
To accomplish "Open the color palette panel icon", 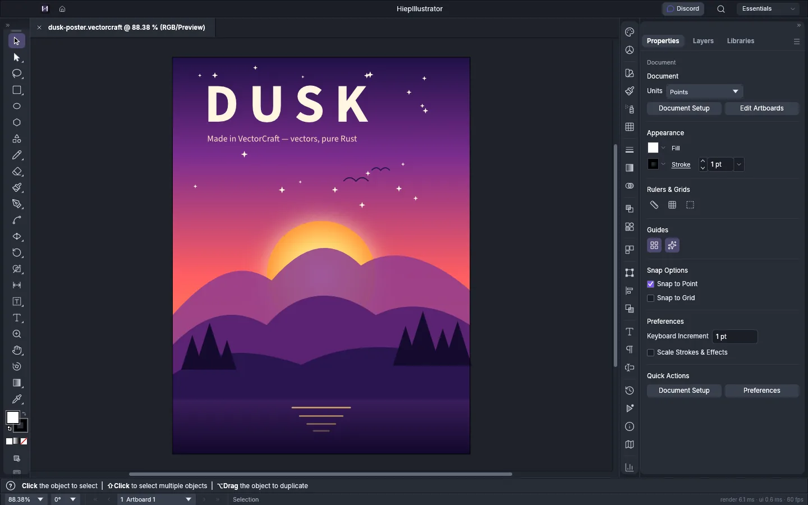I will point(630,32).
